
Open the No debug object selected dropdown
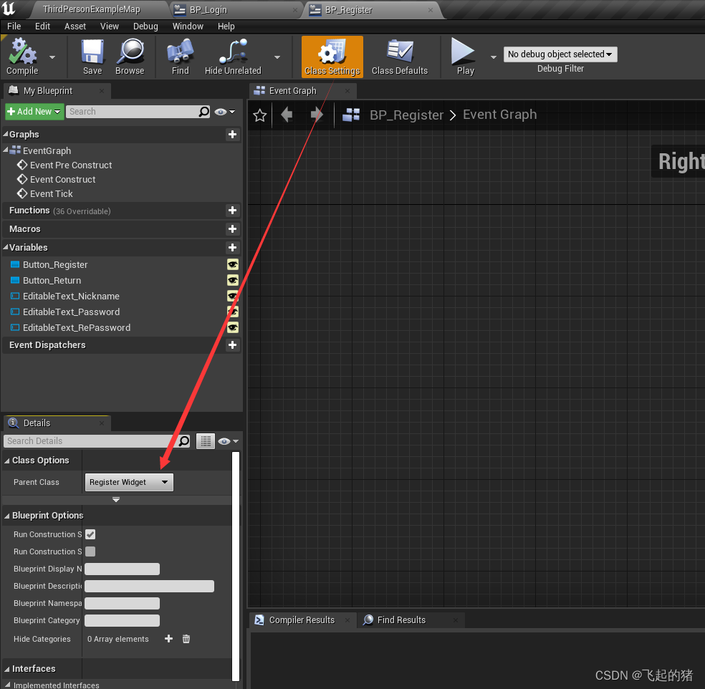[560, 54]
